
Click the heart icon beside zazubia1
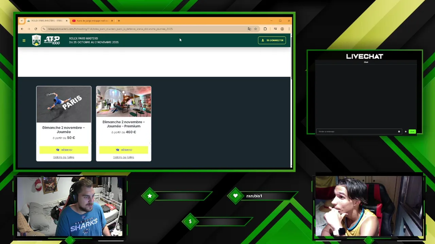coord(236,196)
